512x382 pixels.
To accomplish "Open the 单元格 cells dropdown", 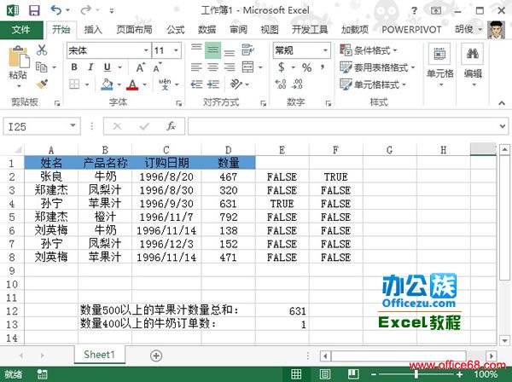I will (x=439, y=66).
